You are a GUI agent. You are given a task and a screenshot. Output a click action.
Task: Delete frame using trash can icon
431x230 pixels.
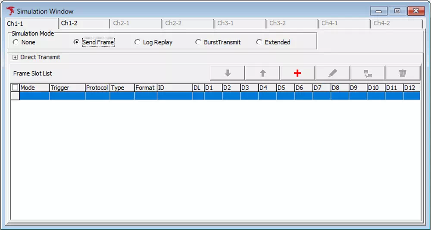(x=403, y=73)
